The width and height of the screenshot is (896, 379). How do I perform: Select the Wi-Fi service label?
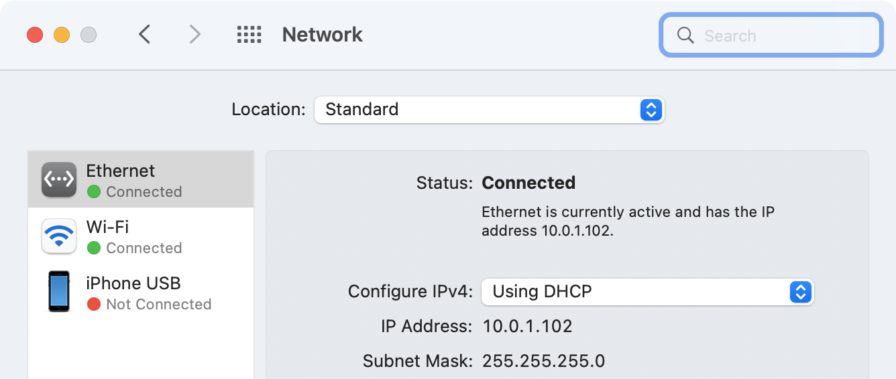tap(107, 227)
